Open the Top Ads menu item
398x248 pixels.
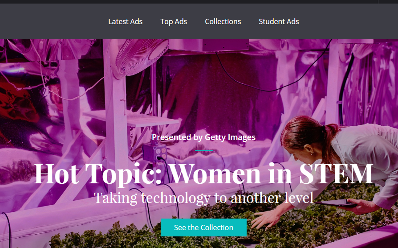click(174, 21)
